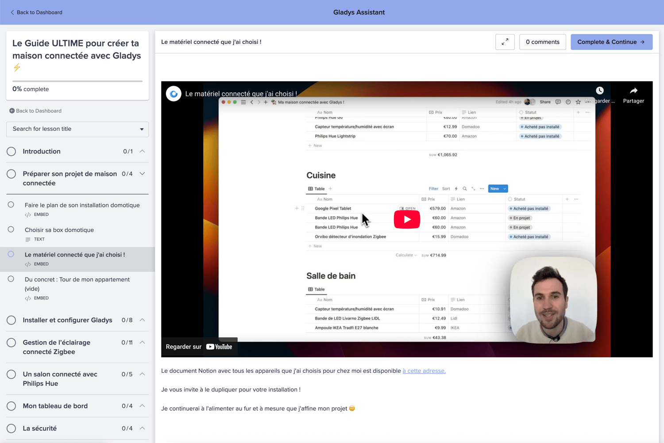Toggle completion circle for Introduction section
The width and height of the screenshot is (664, 443).
pos(12,152)
